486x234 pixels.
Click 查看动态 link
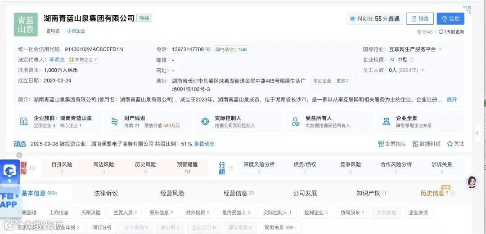204,144
